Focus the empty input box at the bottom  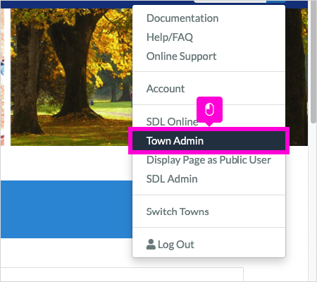(x=122, y=274)
